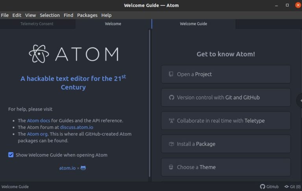Click the Get to know Atom! heading

tap(226, 54)
